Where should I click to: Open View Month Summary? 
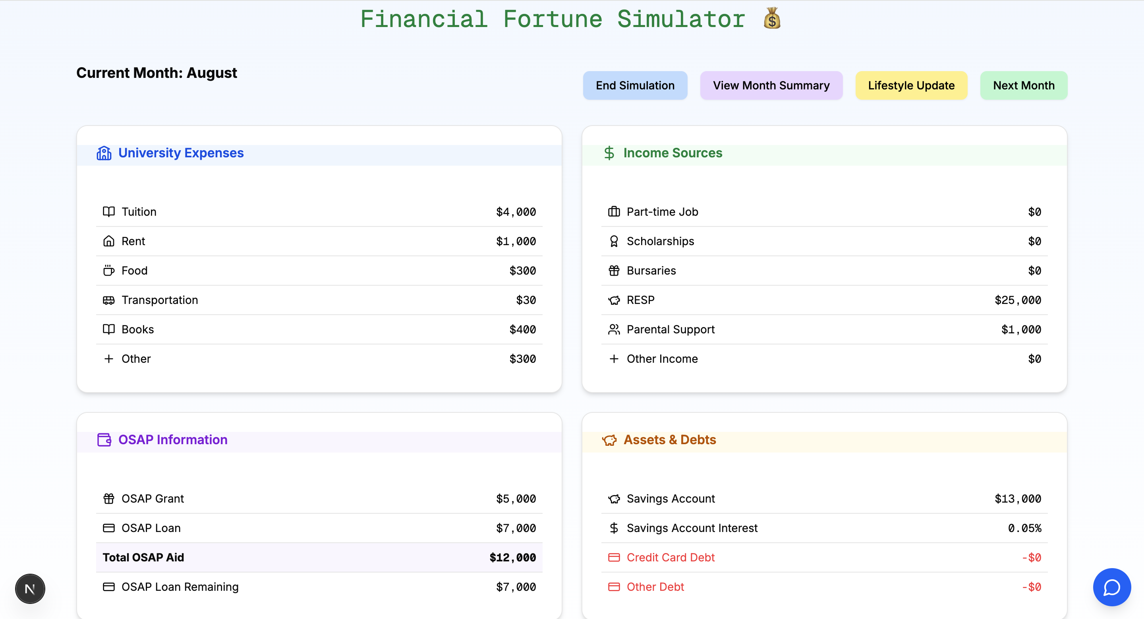(771, 85)
